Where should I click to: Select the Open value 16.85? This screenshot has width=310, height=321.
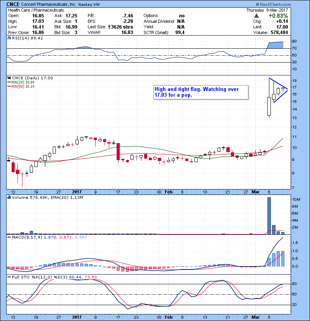(38, 16)
